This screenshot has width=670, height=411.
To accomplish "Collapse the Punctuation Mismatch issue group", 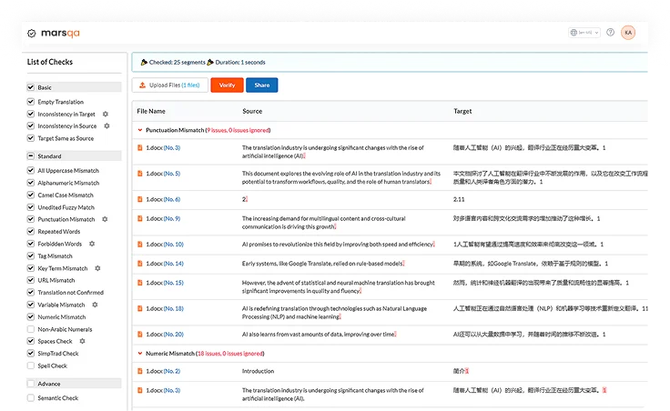I will point(139,130).
